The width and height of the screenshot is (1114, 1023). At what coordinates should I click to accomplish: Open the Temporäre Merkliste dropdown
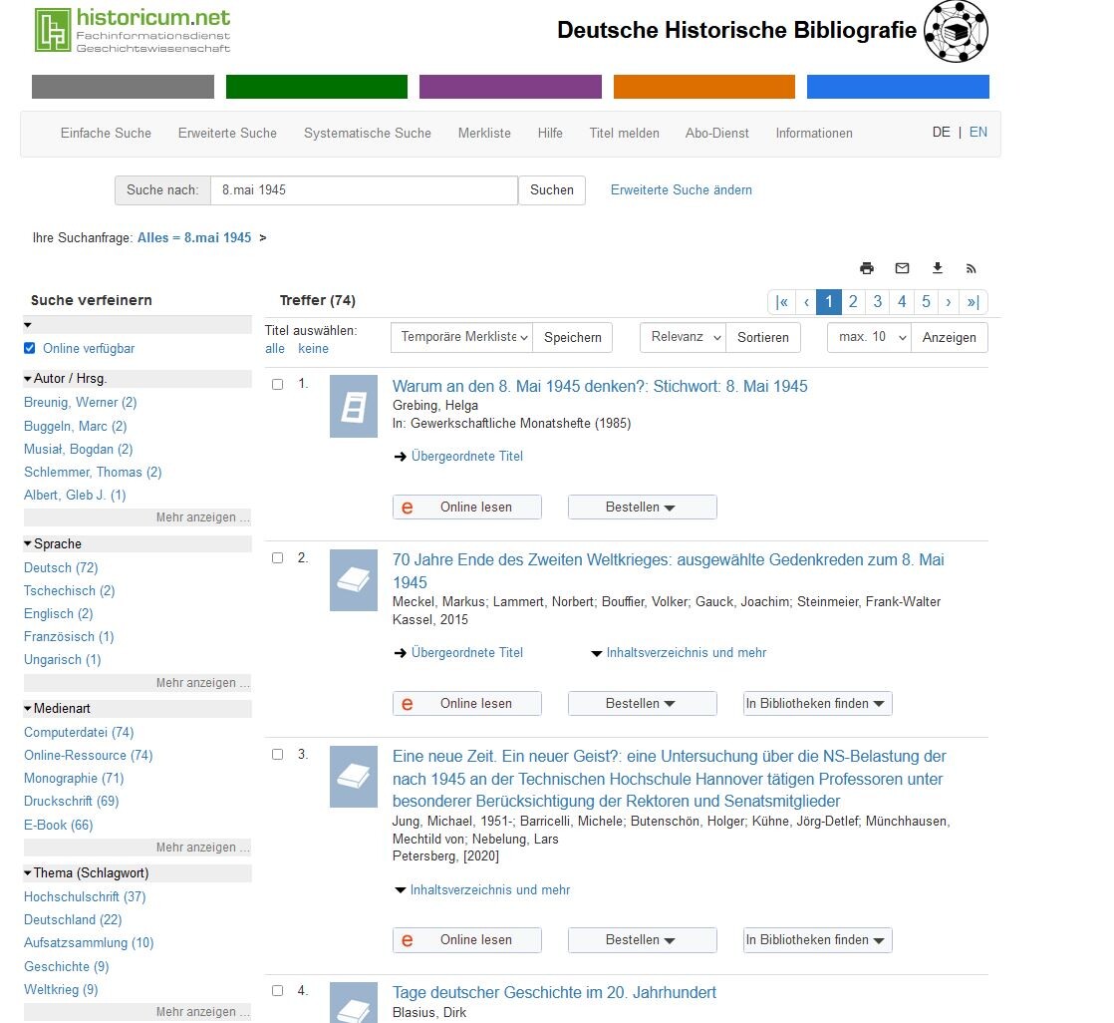pos(461,337)
